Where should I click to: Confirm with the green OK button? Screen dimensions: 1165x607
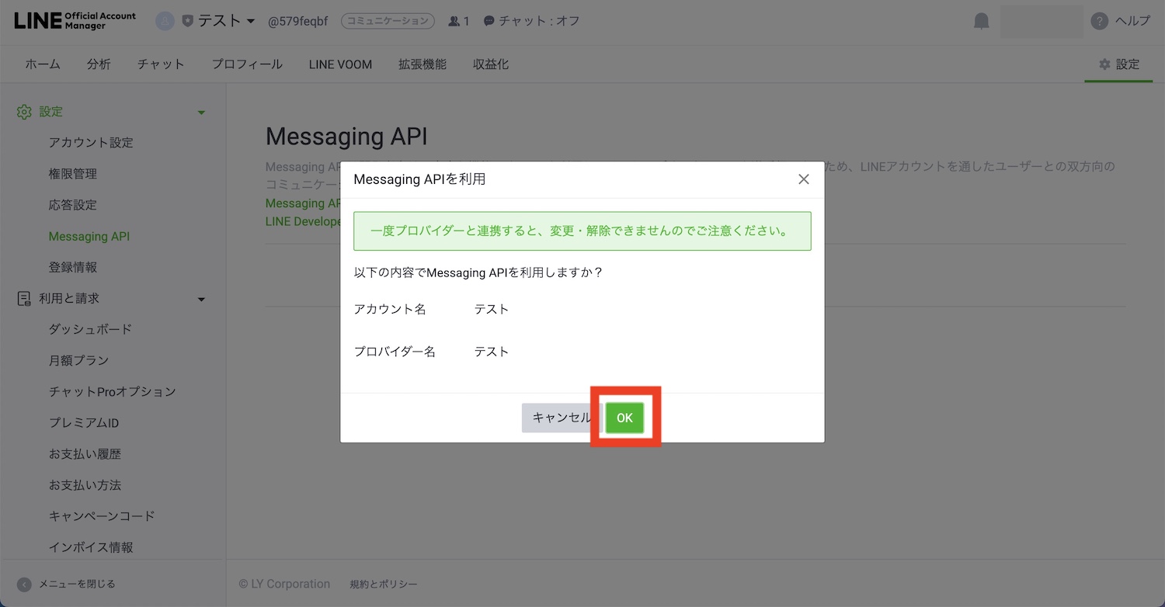pos(624,418)
